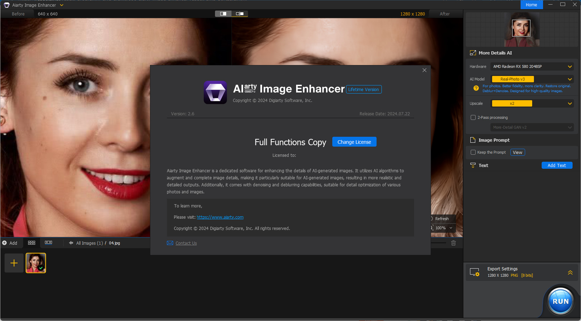Open the Hardware dropdown AMD Radeon RX 580
The image size is (581, 321).
coord(532,66)
